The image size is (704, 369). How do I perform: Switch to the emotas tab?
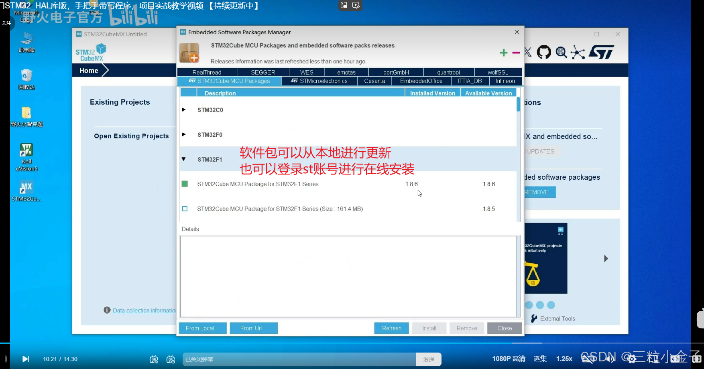(x=346, y=72)
